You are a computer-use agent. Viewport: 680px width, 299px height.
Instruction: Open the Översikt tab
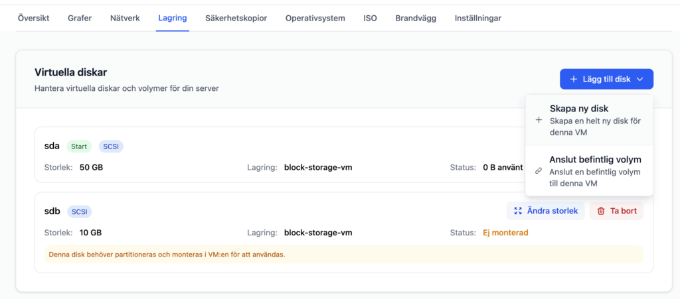click(33, 18)
